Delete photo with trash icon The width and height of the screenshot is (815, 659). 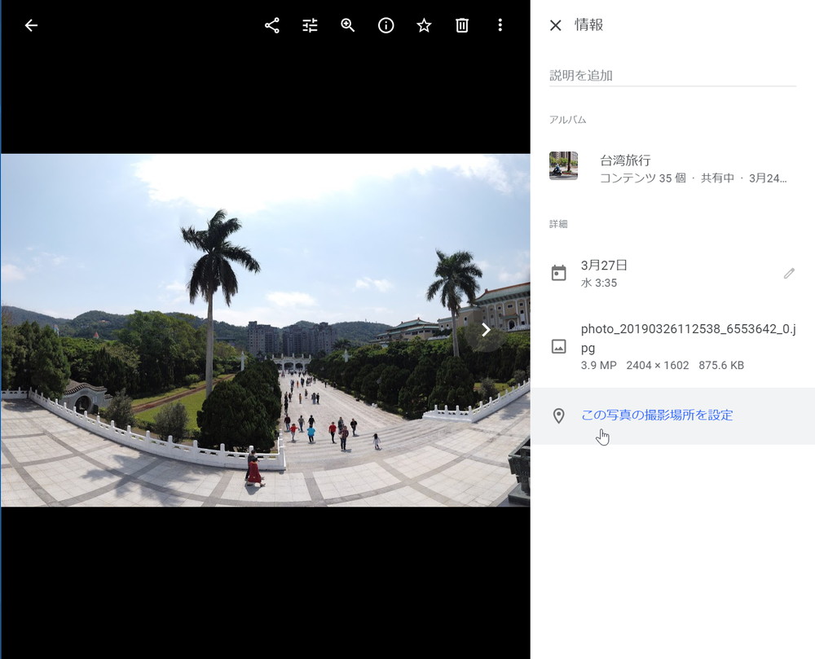pos(462,25)
